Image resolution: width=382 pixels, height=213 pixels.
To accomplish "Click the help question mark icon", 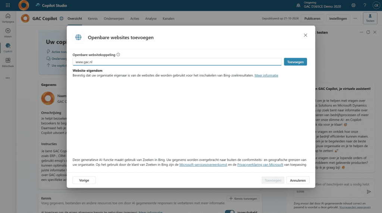I will (x=365, y=5).
